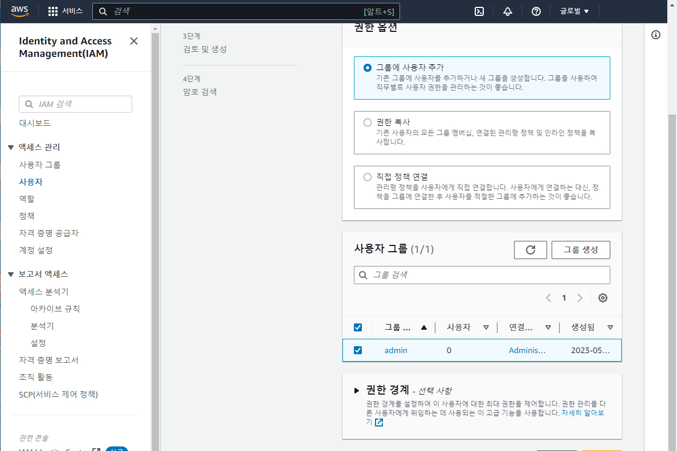Image resolution: width=677 pixels, height=451 pixels.
Task: Open 자격 증명 보고서 in the sidebar
Action: pyautogui.click(x=49, y=360)
